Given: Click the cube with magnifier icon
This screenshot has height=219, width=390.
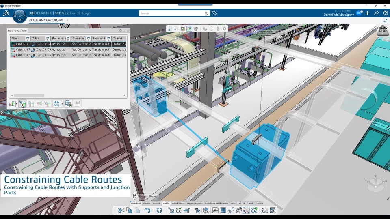Looking at the screenshot, I should coord(206,210).
